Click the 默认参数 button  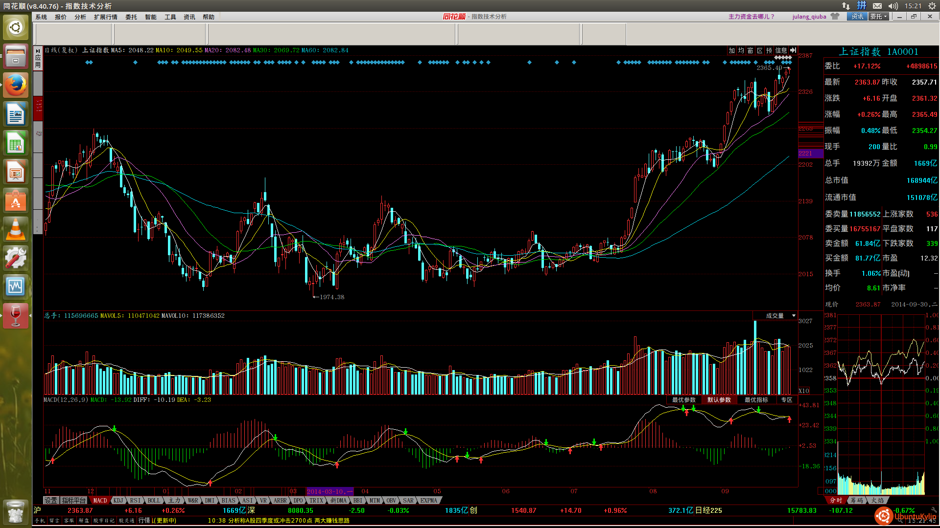point(719,400)
